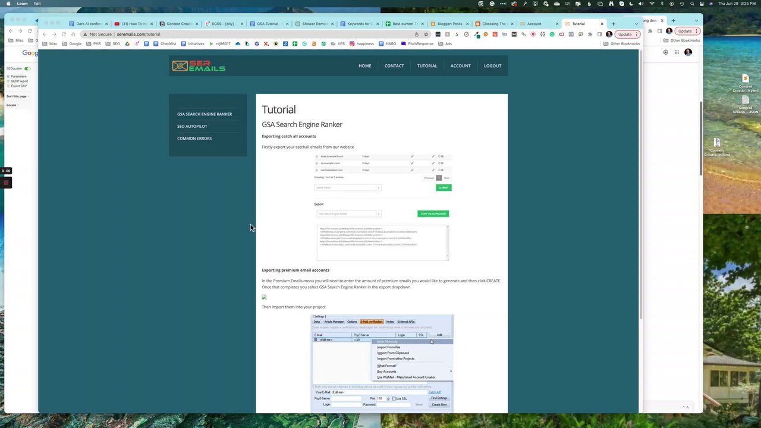Click the macOS Spotlight search icon

692,4
